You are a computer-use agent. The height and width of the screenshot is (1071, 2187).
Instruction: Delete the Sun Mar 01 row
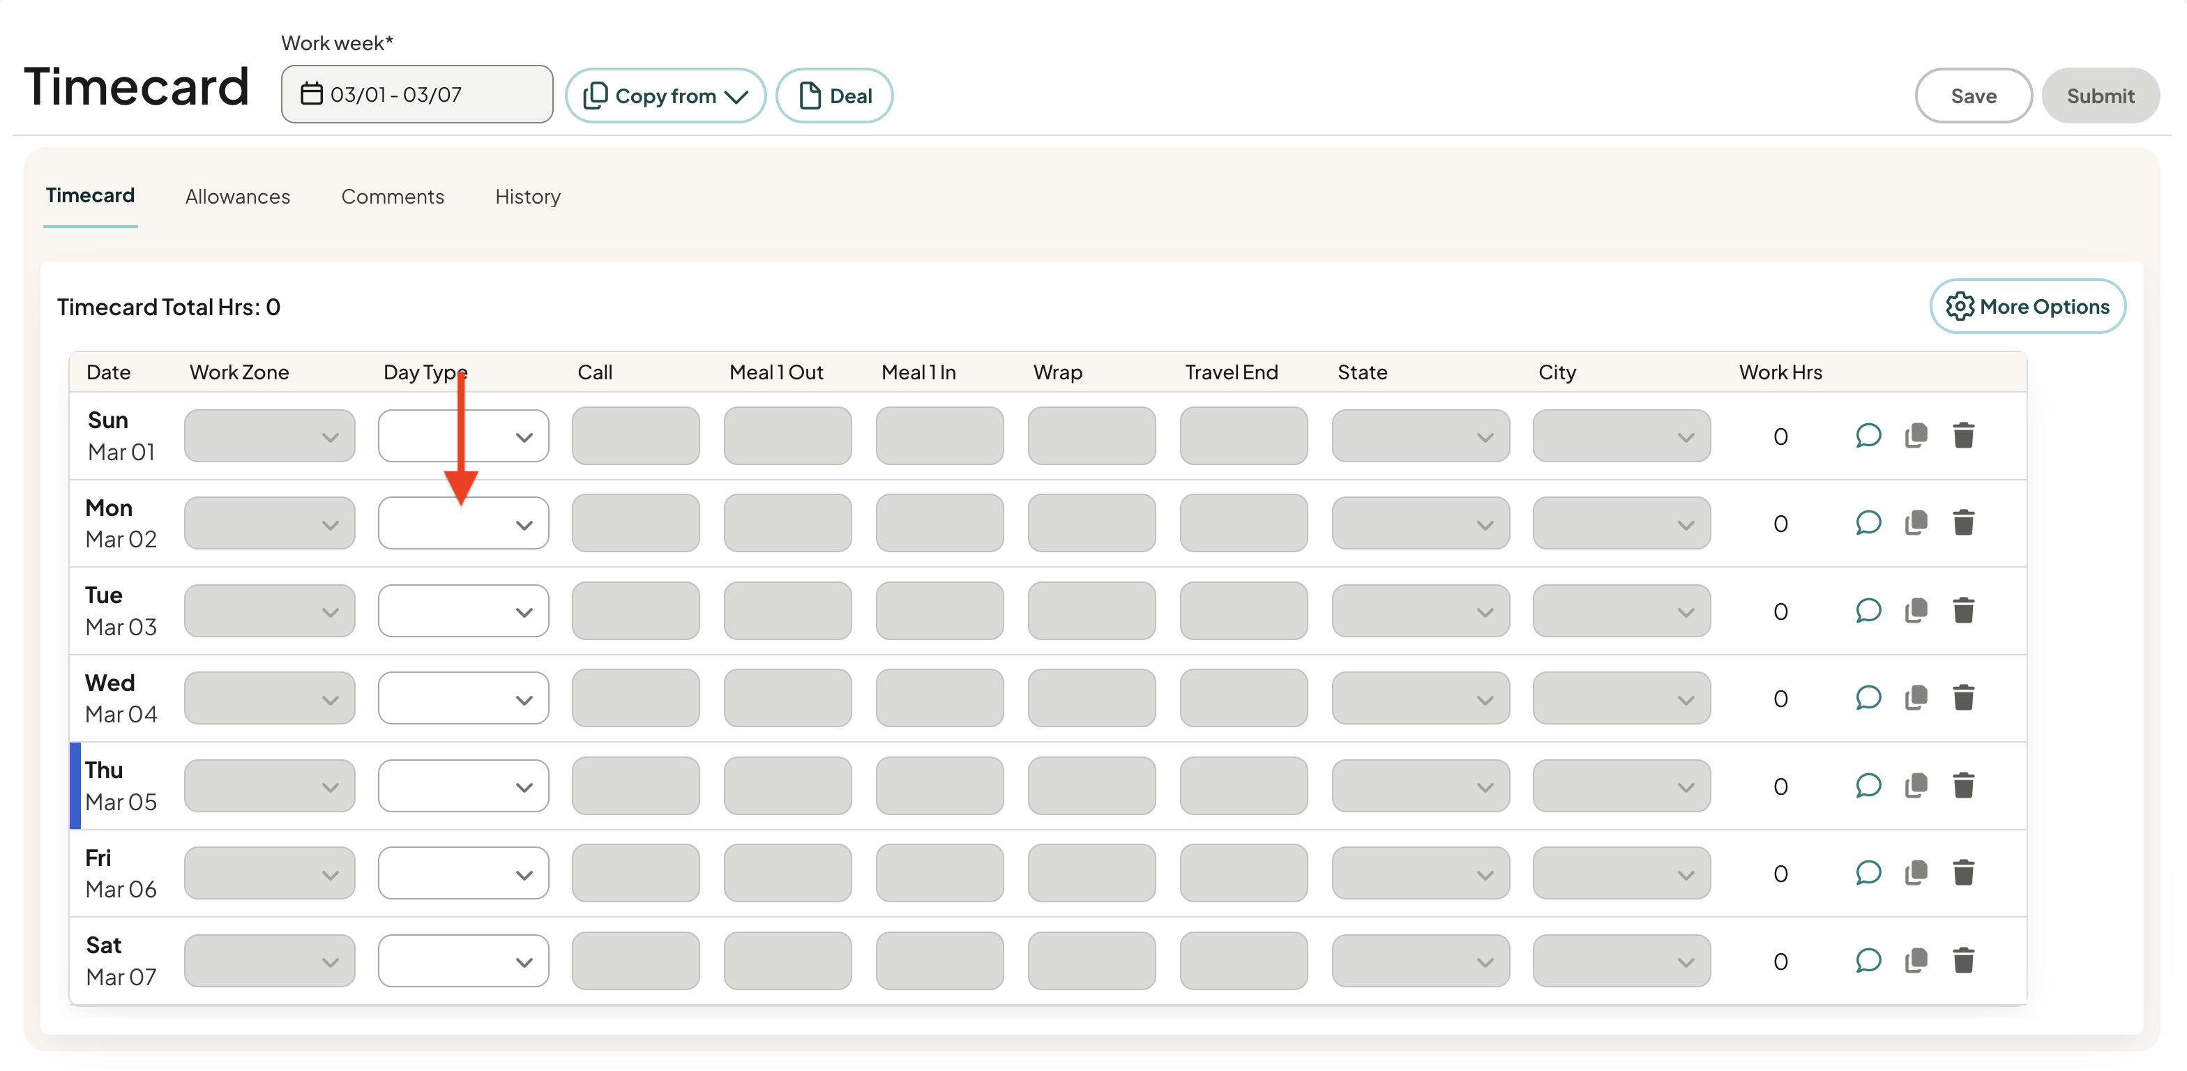pos(1963,435)
